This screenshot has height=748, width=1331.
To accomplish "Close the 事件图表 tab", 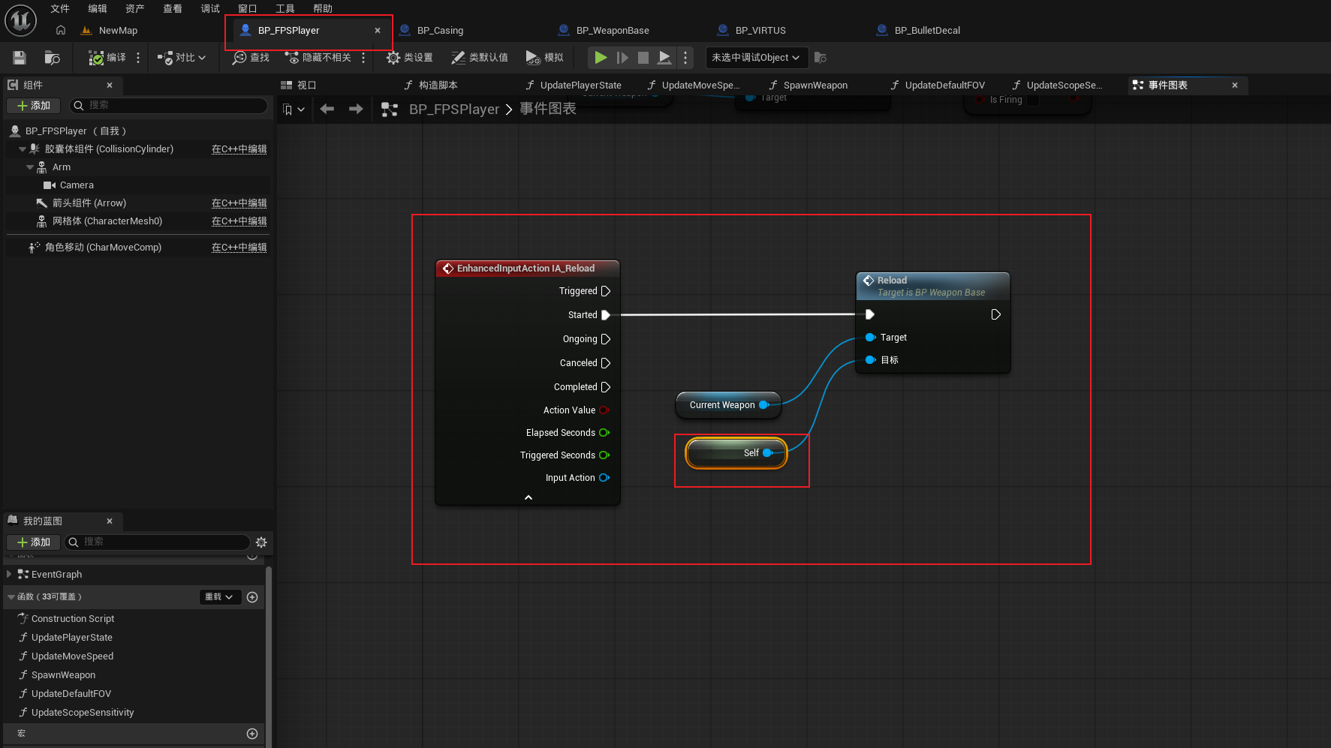I will (x=1235, y=86).
